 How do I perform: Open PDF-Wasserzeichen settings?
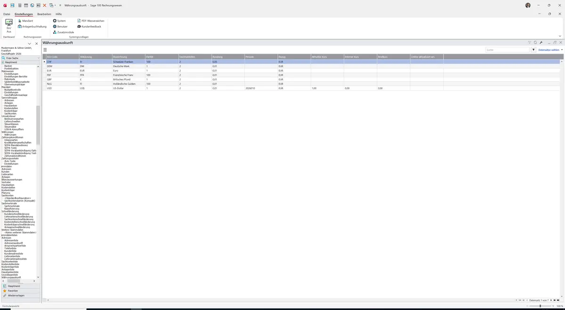[x=91, y=21]
